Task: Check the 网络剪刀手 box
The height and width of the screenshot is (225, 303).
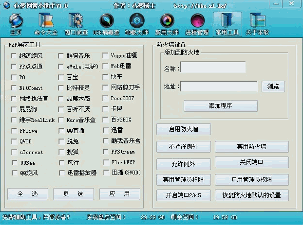Action: click(105, 87)
